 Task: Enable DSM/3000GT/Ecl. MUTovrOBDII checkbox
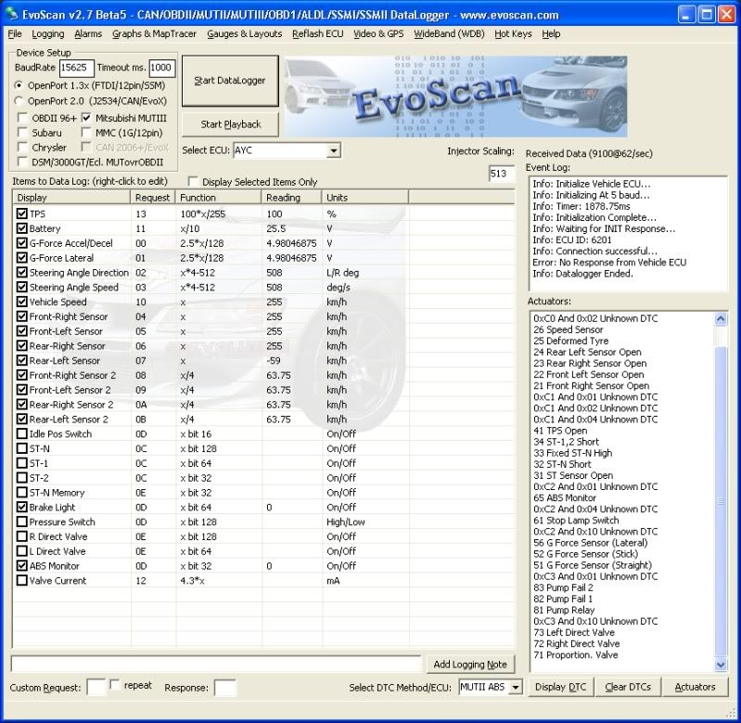(21, 161)
